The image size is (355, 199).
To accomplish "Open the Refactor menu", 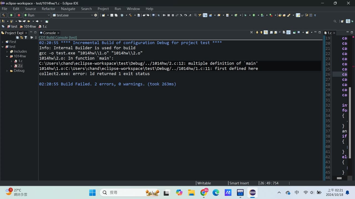I will pos(48,9).
